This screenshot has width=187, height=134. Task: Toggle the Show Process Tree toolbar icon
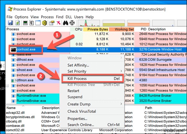tap(32, 23)
